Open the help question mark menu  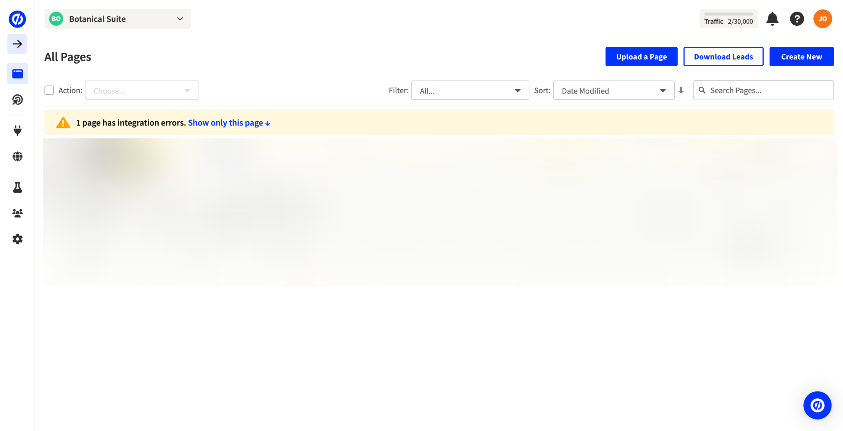797,19
